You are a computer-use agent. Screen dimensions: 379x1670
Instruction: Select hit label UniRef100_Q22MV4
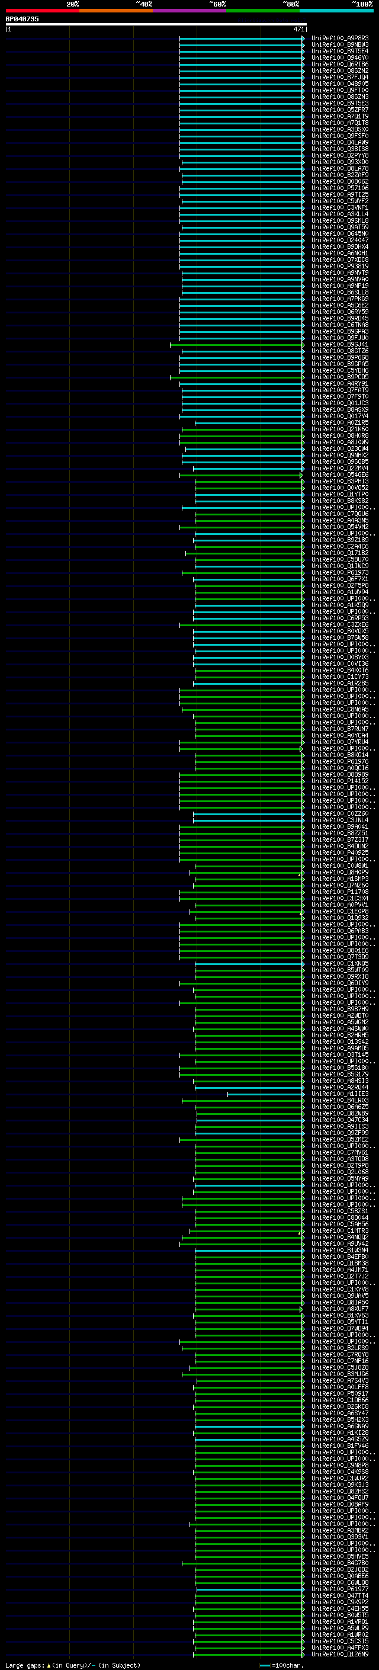click(x=339, y=469)
